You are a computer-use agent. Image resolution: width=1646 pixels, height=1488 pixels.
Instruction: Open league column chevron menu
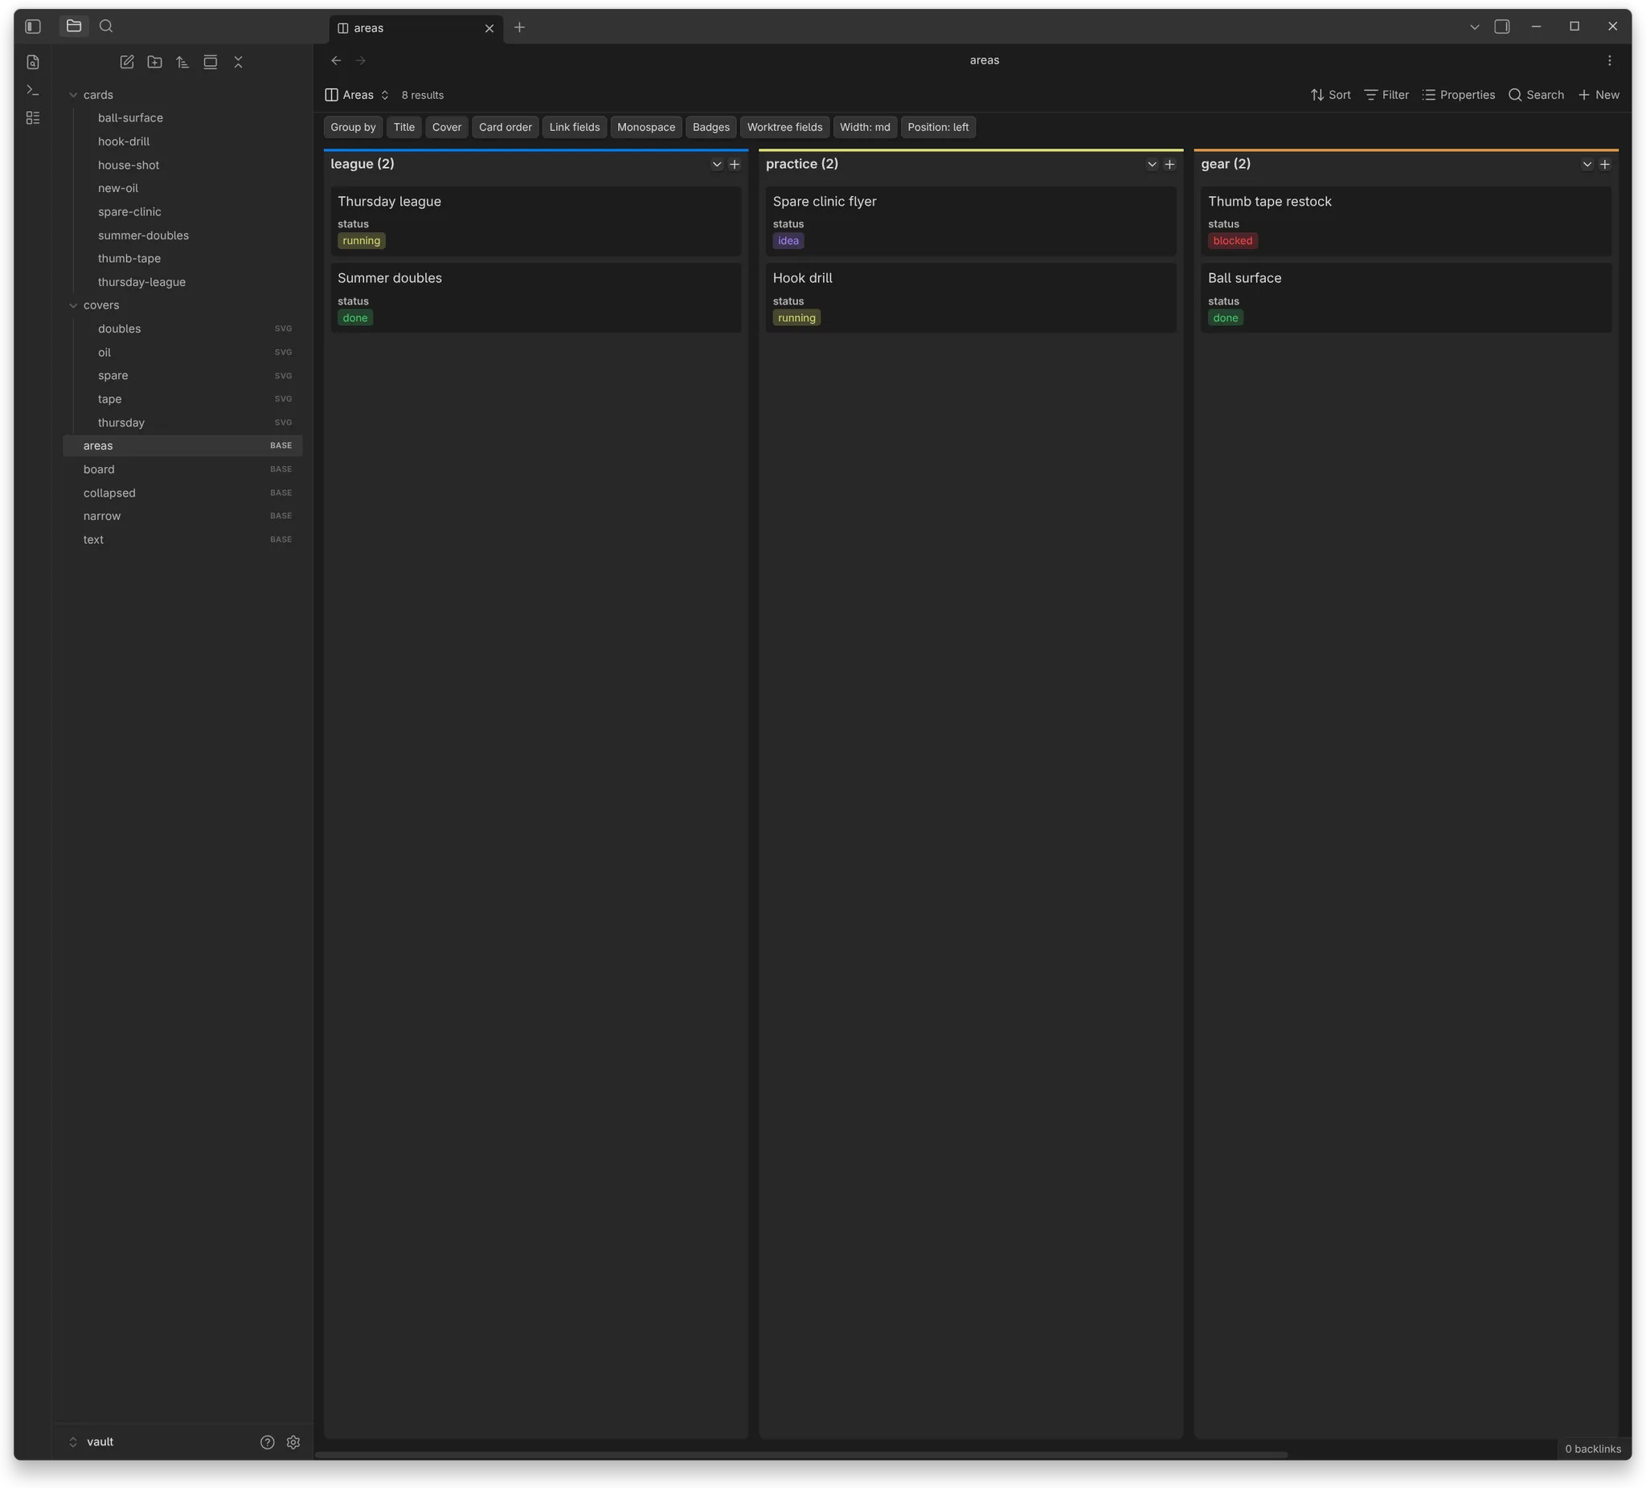coord(716,164)
